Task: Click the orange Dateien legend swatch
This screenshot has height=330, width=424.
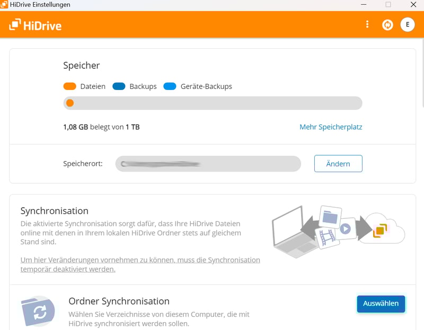Action: 70,86
